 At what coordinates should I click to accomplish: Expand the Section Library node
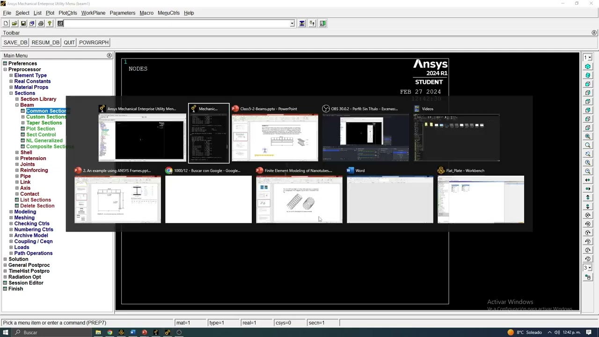(x=17, y=99)
